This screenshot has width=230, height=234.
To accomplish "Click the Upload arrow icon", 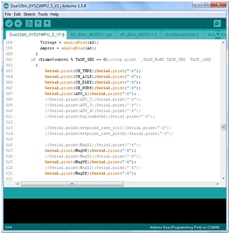I will [18, 24].
